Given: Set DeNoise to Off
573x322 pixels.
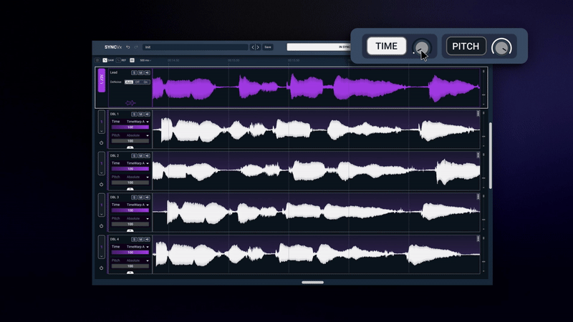Looking at the screenshot, I should pos(138,82).
